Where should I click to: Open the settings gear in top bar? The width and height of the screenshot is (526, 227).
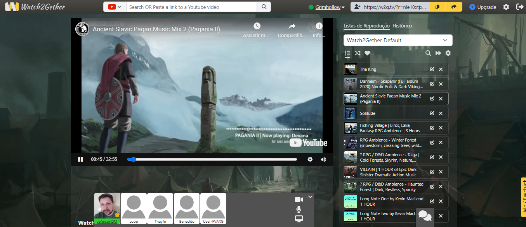coord(506,7)
